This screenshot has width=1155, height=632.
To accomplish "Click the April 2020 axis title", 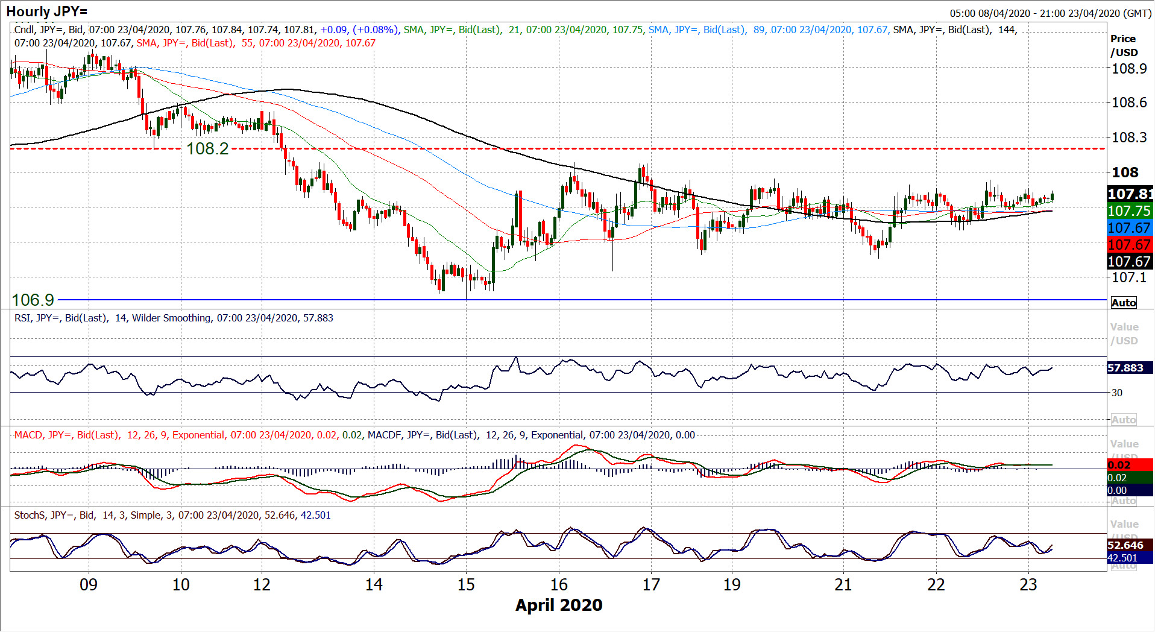I will [x=559, y=605].
